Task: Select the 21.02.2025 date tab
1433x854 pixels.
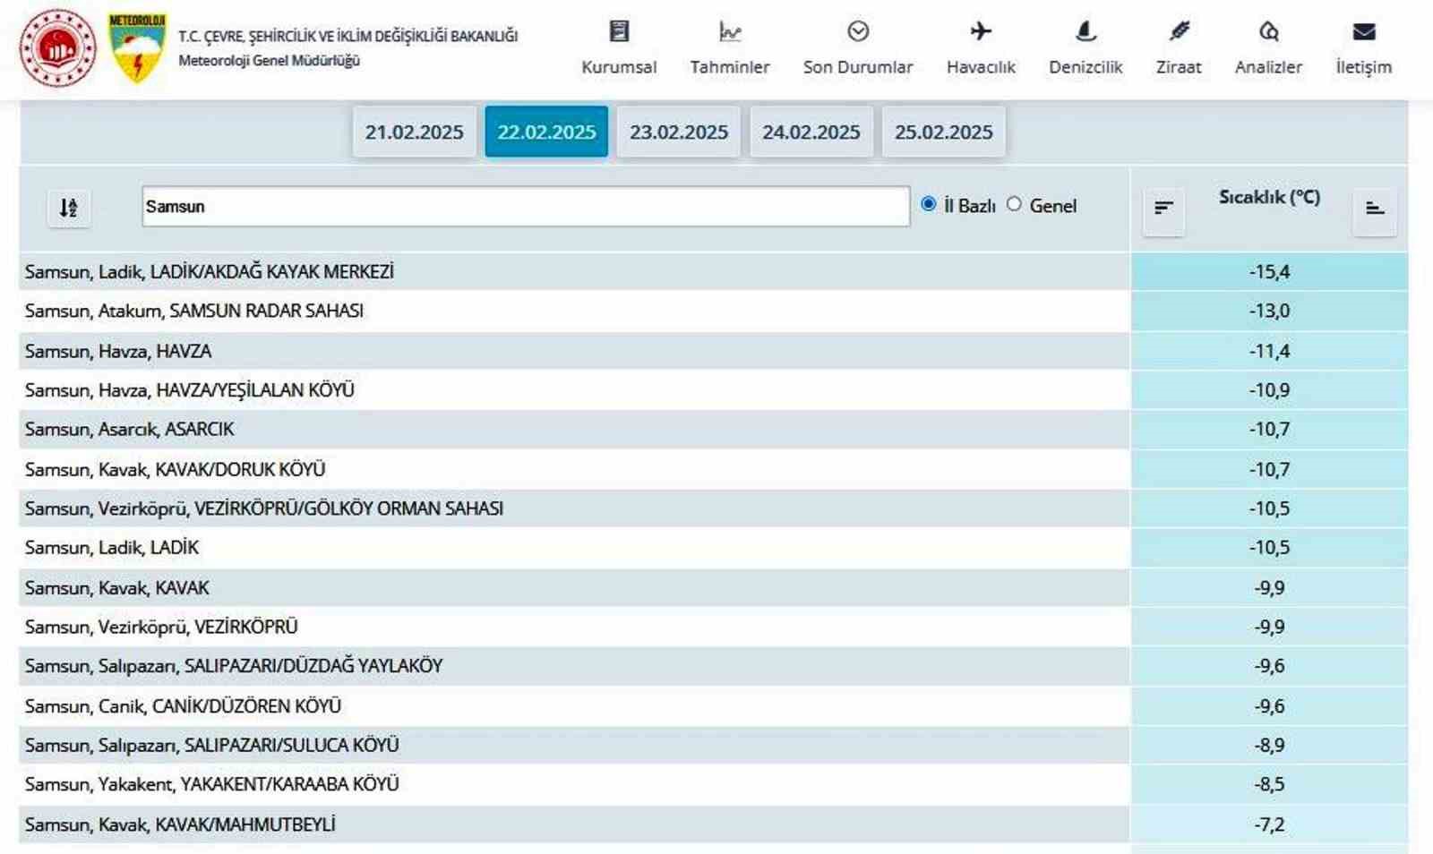Action: pos(414,132)
